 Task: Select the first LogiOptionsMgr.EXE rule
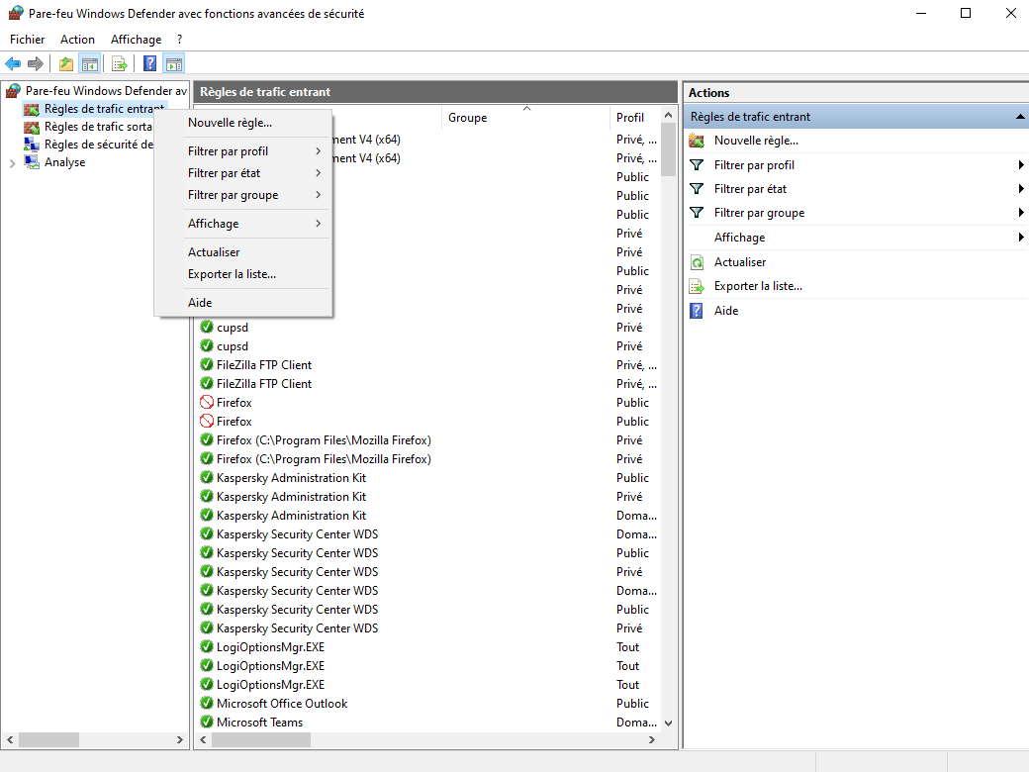pos(270,647)
